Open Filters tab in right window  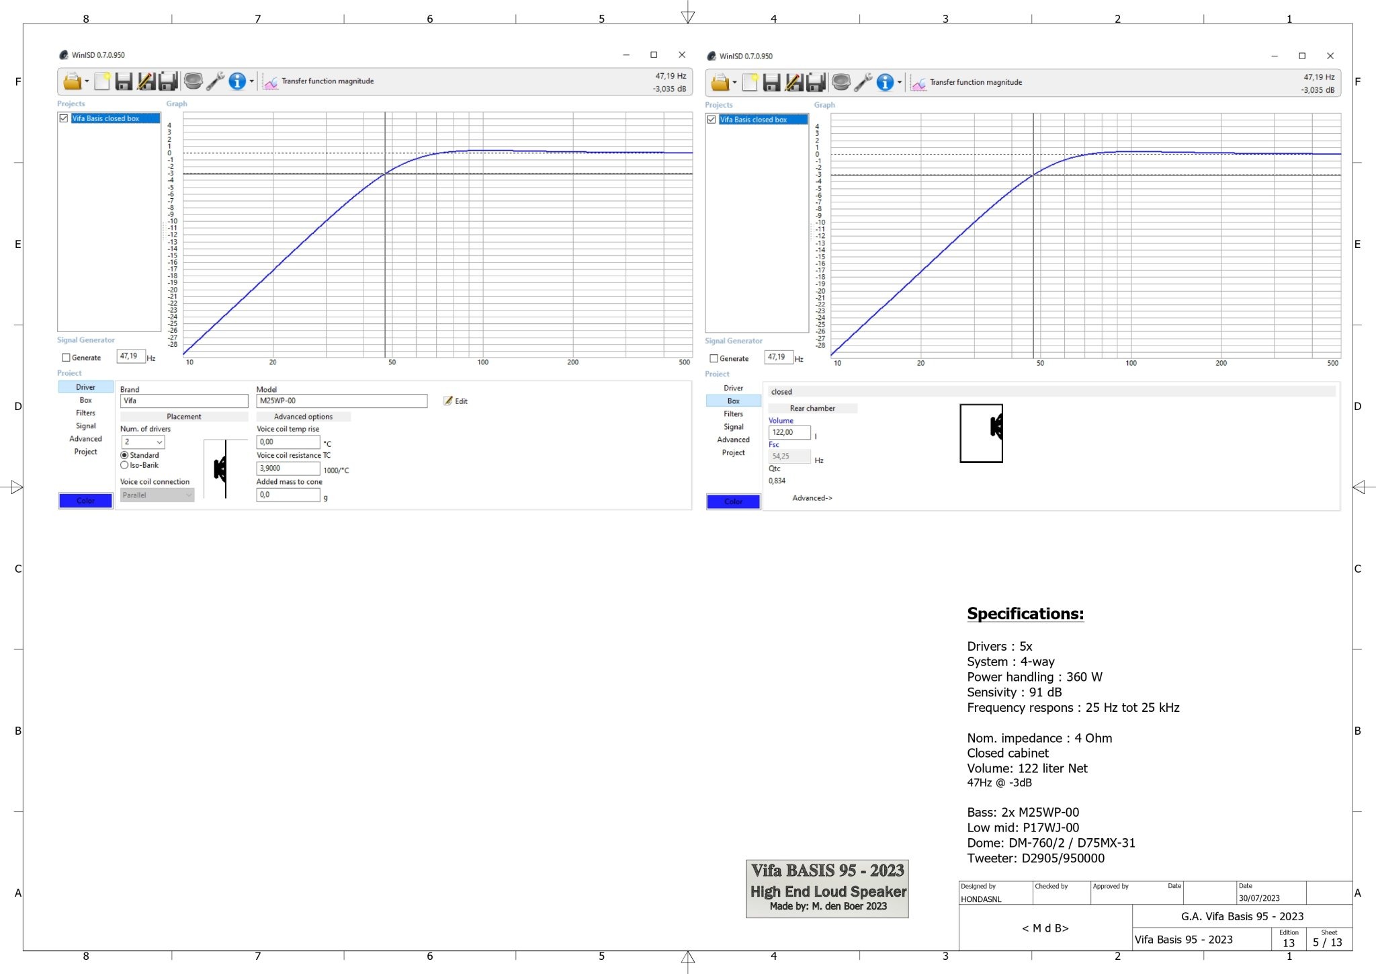pos(733,414)
